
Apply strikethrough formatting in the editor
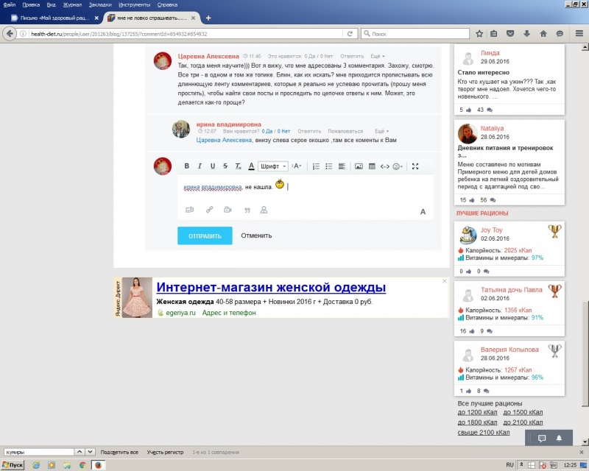pos(225,166)
